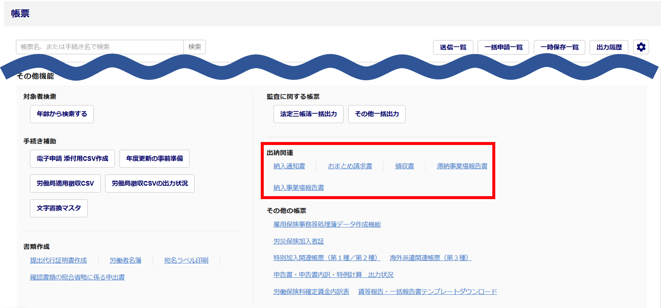Image resolution: width=661 pixels, height=308 pixels.
Task: Open 電子申請 添付用CSV作成
Action: coord(72,158)
